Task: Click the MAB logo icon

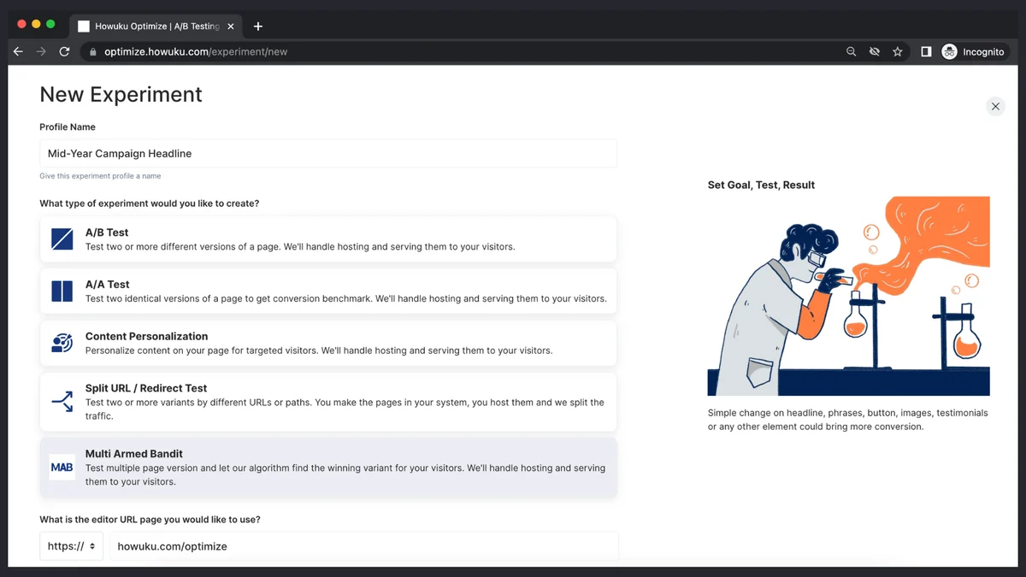Action: coord(62,468)
